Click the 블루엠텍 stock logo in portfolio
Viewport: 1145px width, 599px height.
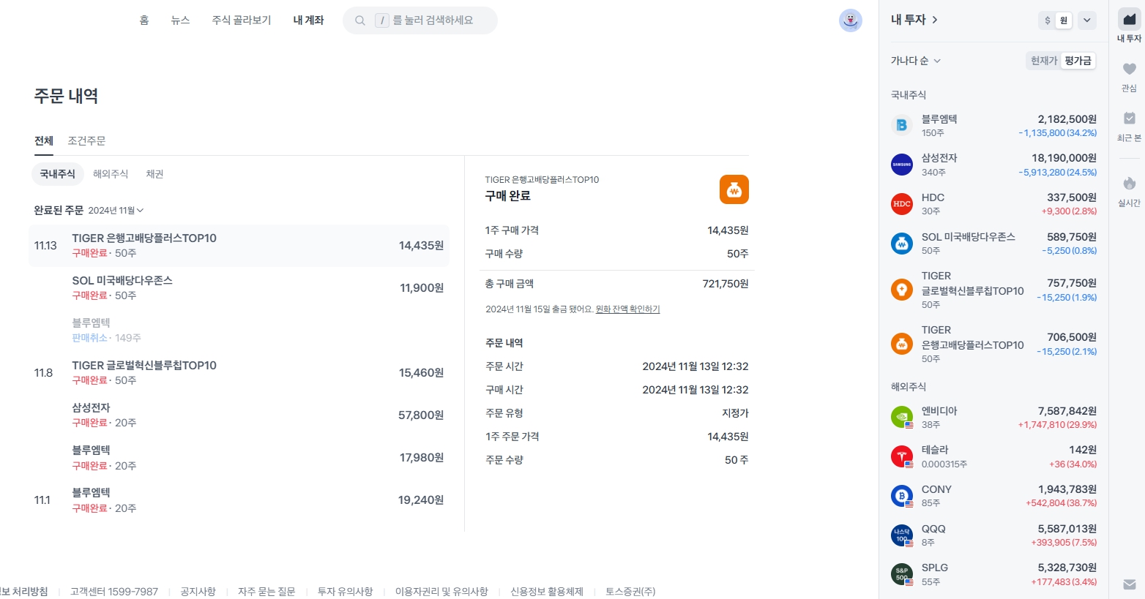pyautogui.click(x=902, y=125)
